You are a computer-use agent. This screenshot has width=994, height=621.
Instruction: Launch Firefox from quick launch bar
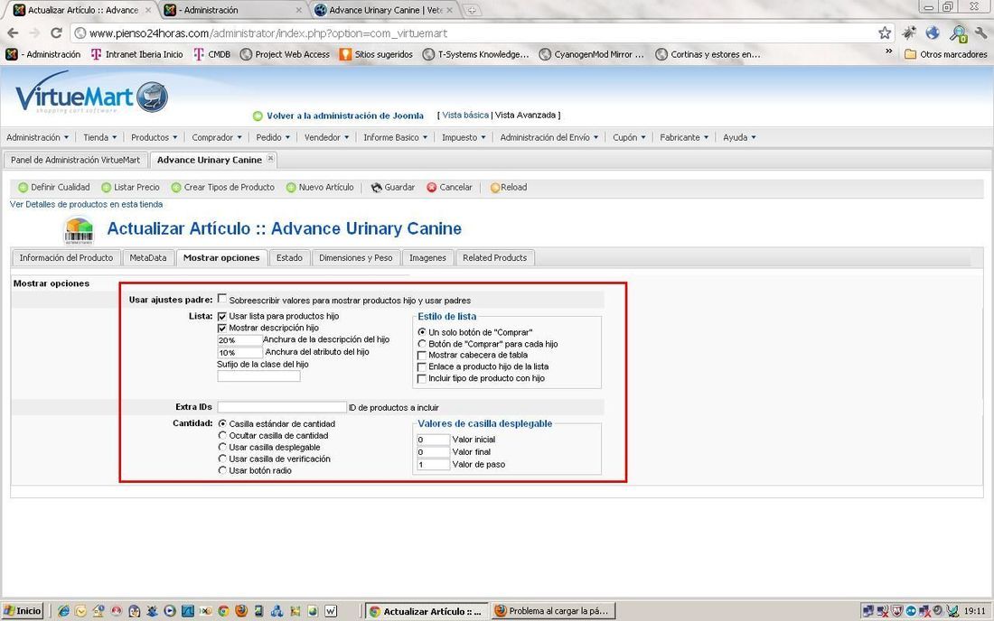point(241,611)
